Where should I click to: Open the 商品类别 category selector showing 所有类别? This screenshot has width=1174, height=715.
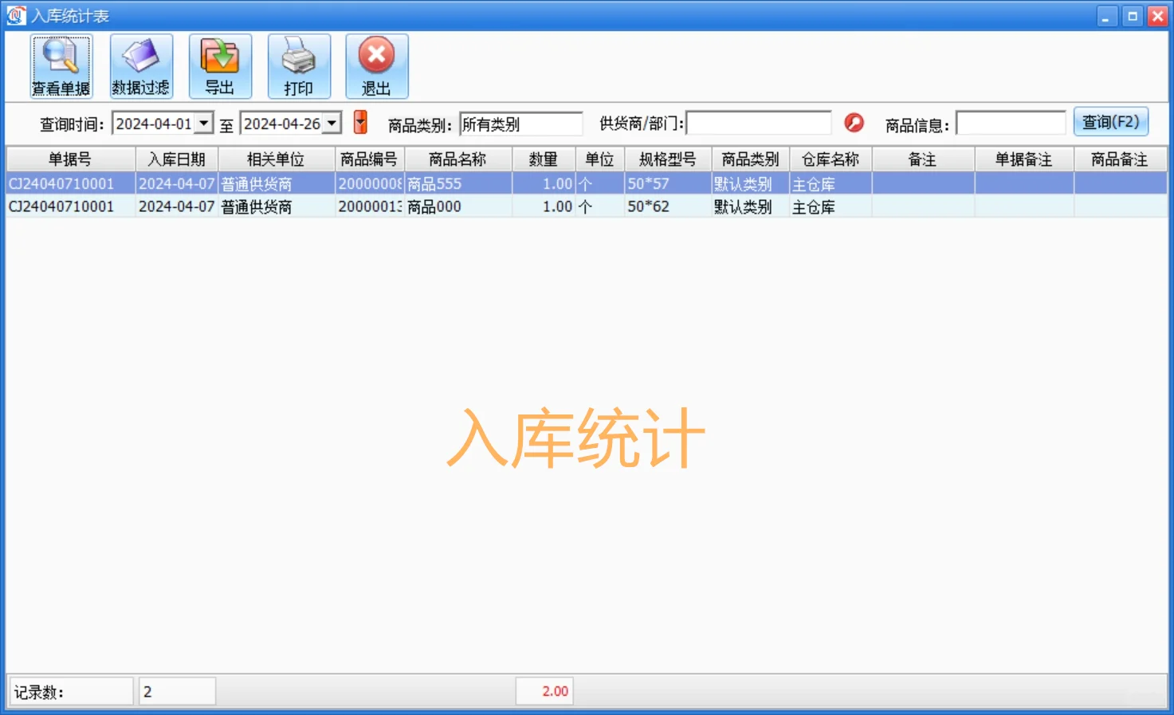click(520, 123)
